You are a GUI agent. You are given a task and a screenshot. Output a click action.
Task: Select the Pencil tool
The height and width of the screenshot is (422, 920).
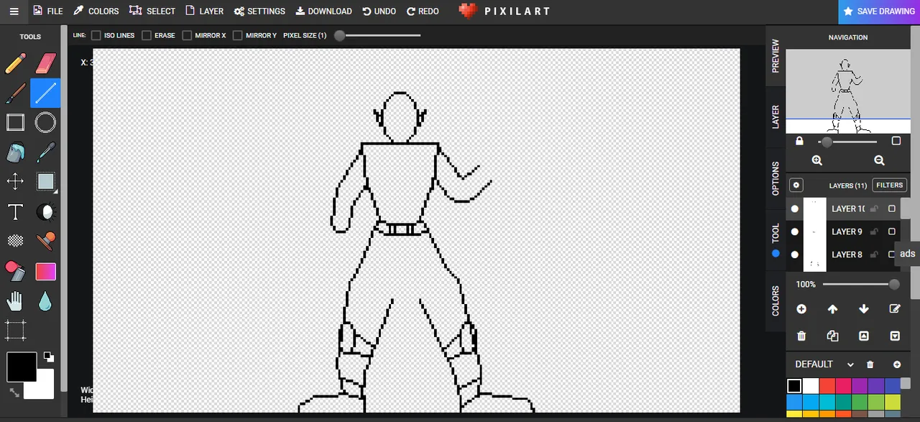15,63
